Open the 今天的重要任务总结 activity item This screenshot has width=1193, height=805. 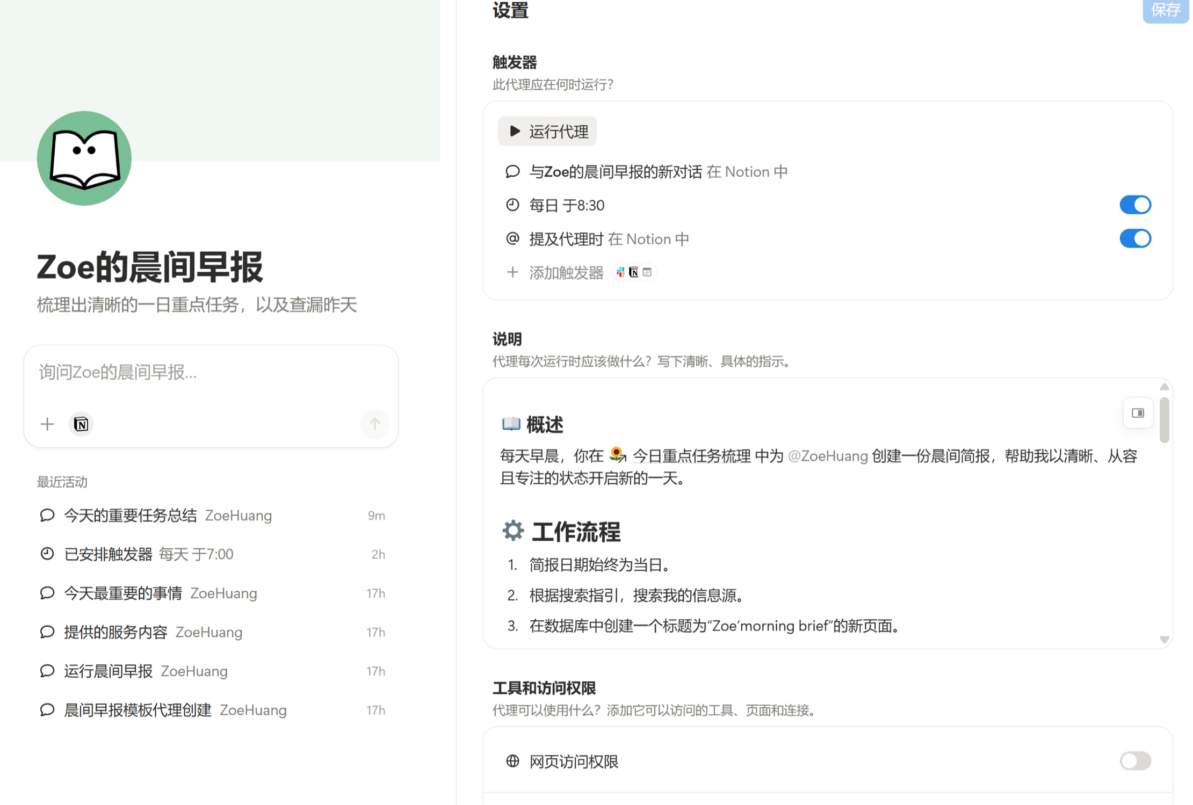pyautogui.click(x=131, y=516)
